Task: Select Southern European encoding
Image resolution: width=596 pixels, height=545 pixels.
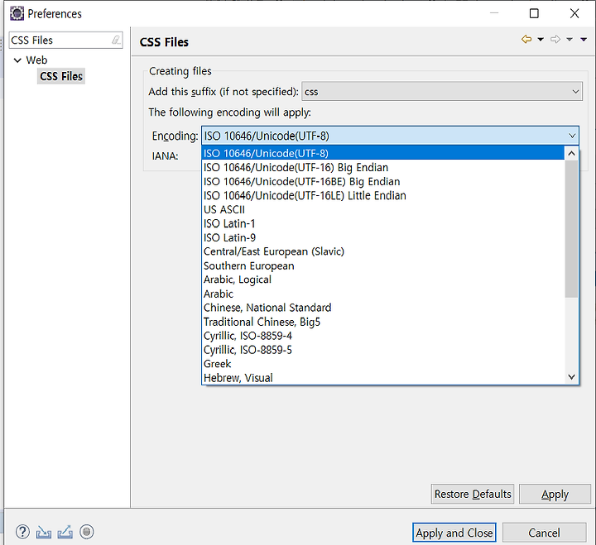Action: pos(382,265)
